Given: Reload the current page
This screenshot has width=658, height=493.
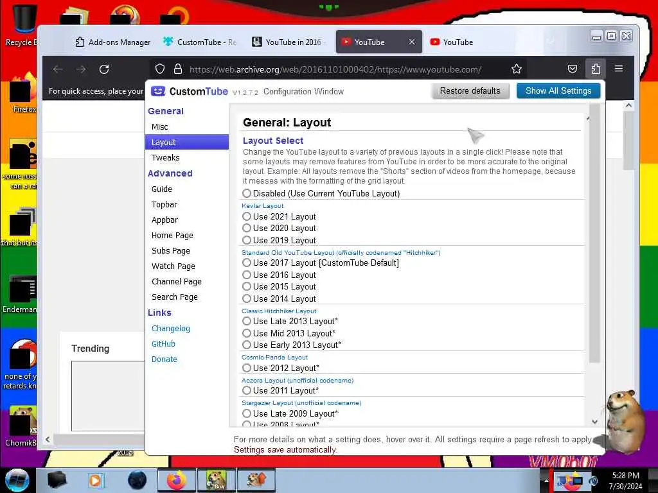Looking at the screenshot, I should point(104,69).
